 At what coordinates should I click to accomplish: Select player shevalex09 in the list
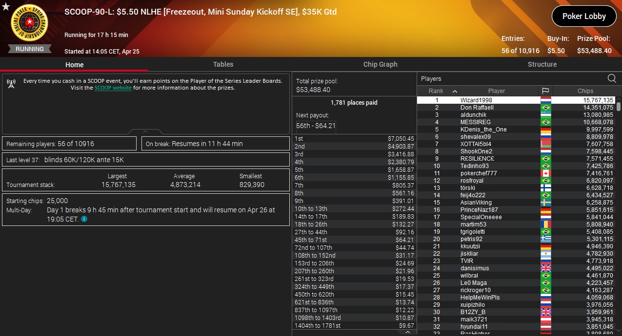516,137
